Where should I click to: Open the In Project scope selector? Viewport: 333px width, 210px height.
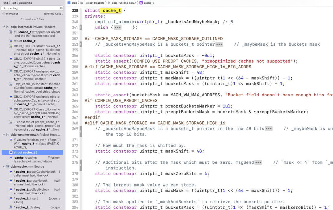point(10,14)
